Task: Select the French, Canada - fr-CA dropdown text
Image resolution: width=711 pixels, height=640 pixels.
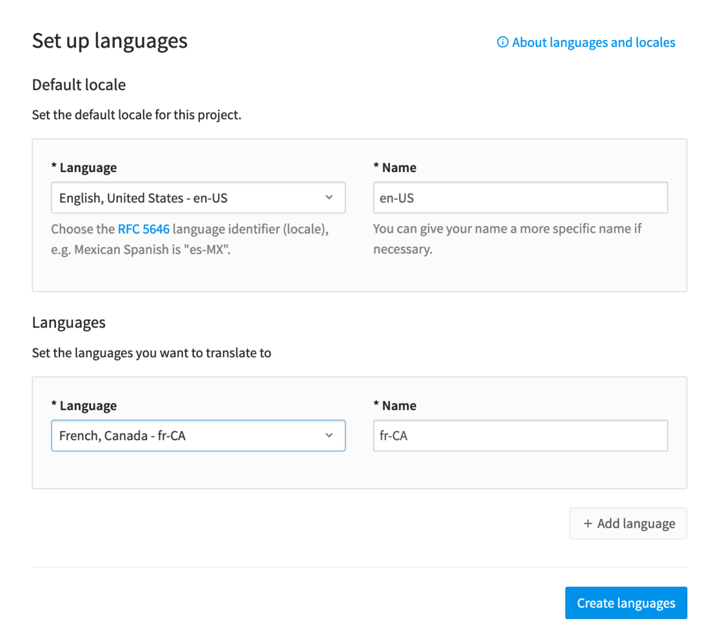Action: click(x=122, y=435)
